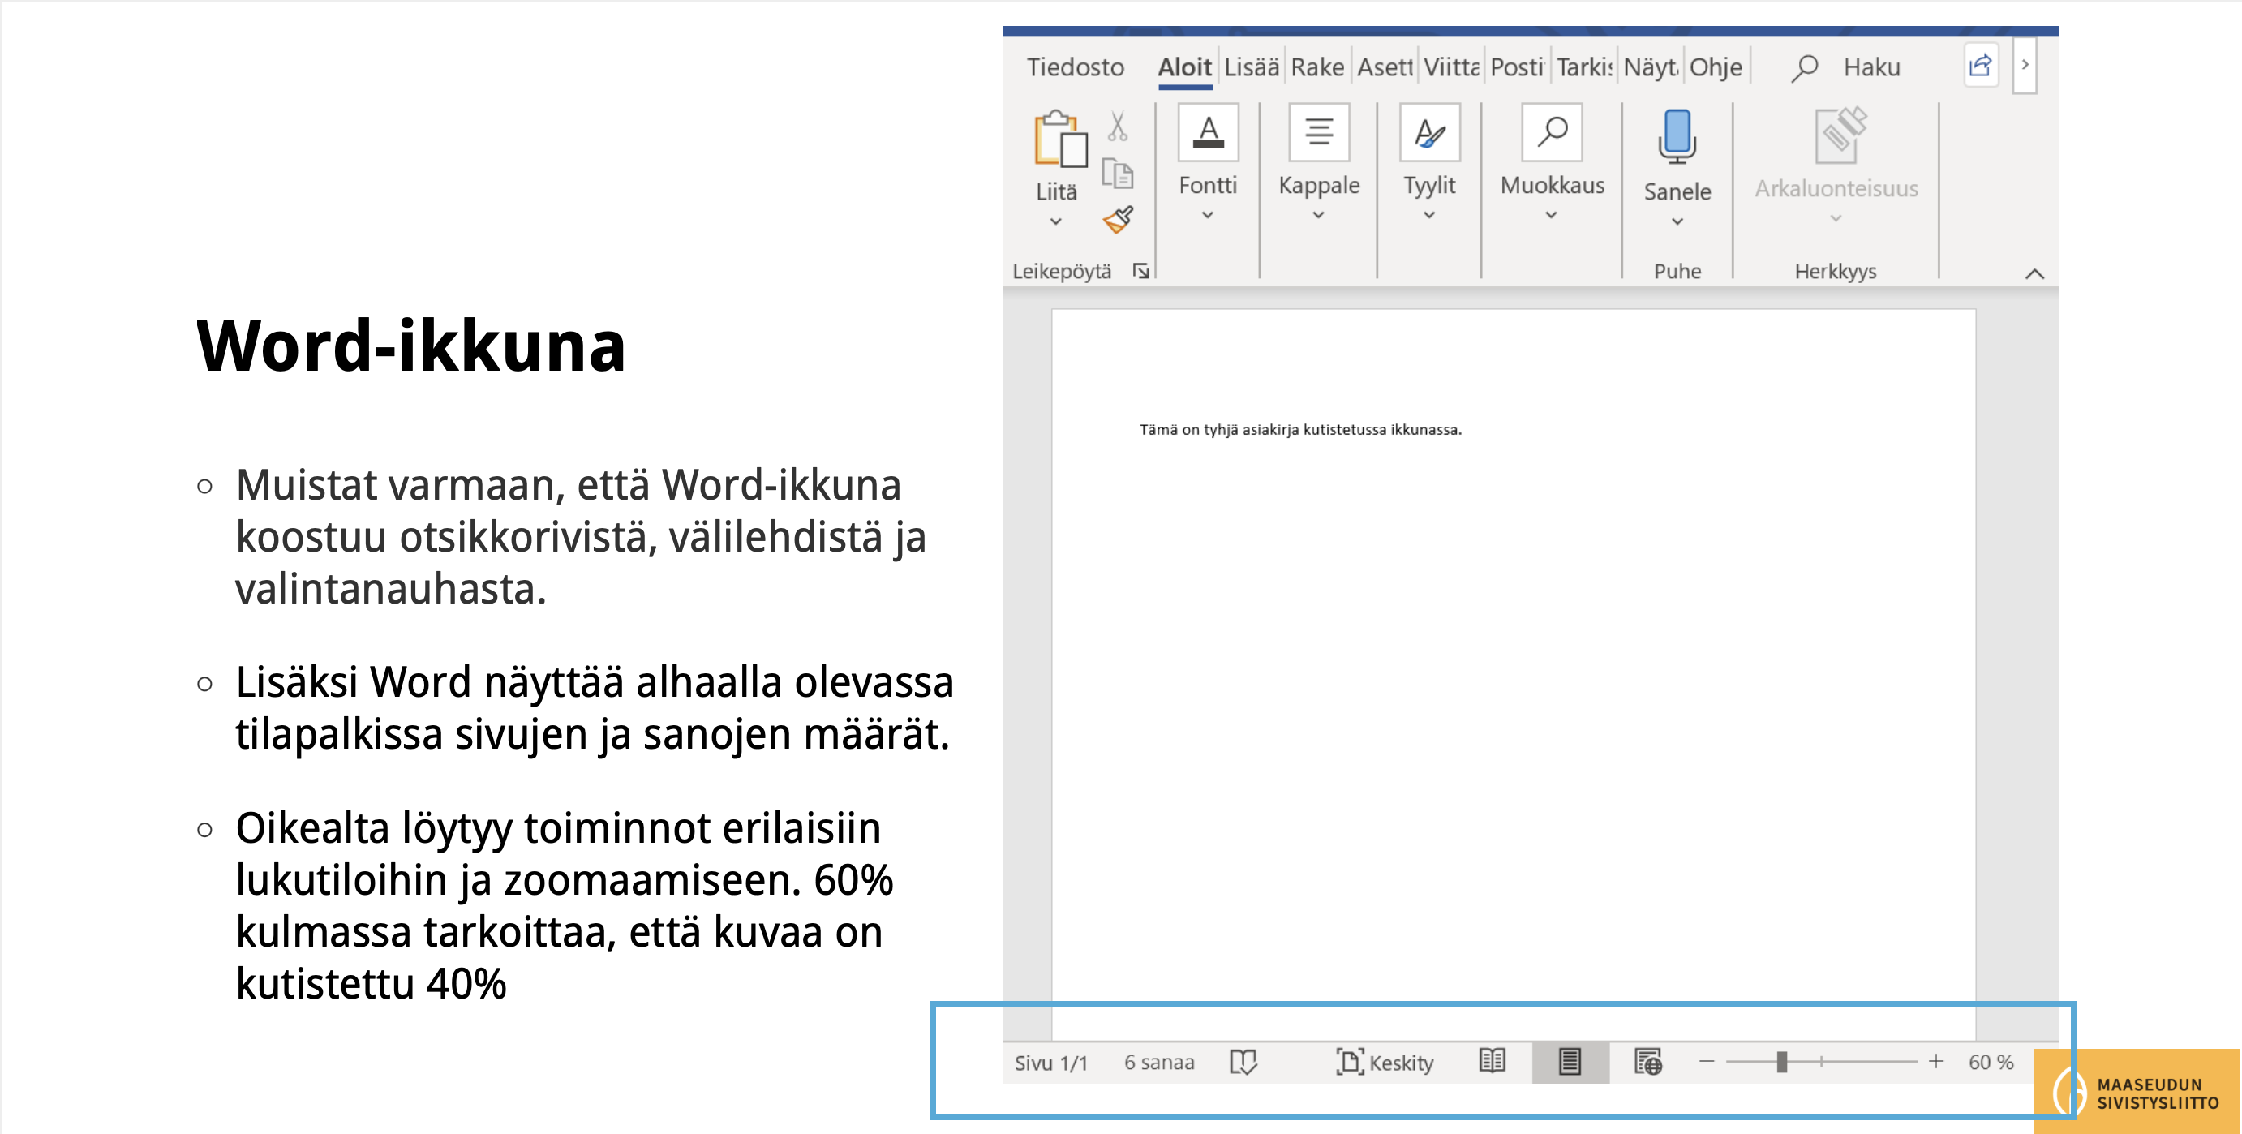Screen dimensions: 2242x1134
Task: Click the Liitä clipboard paste icon
Action: (1060, 138)
